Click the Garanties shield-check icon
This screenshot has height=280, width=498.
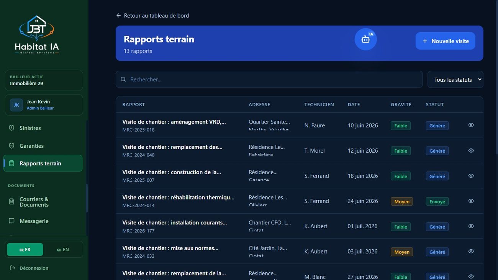(x=11, y=146)
